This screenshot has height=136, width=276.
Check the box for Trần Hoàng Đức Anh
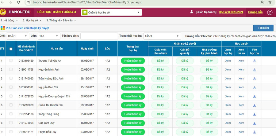(x=11, y=79)
